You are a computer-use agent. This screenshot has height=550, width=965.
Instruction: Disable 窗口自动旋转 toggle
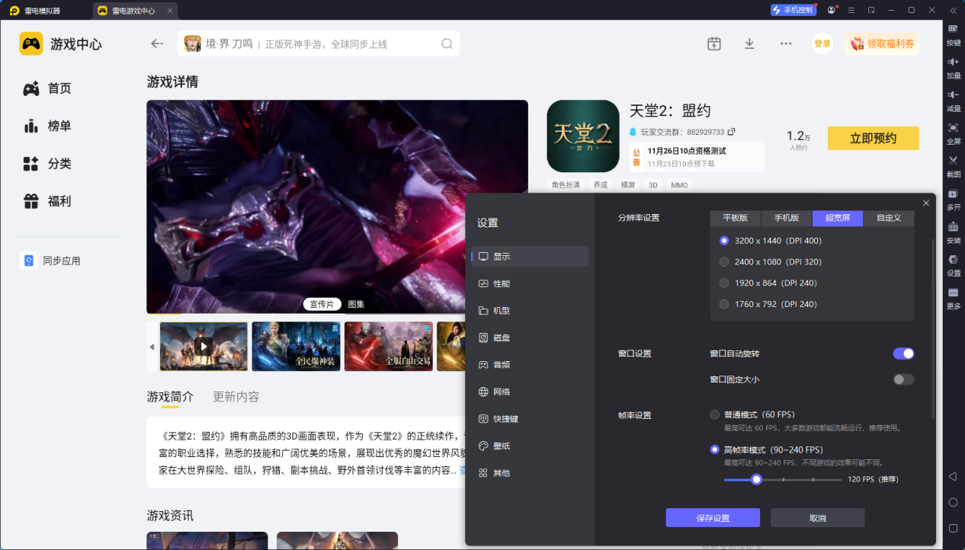[x=903, y=353]
